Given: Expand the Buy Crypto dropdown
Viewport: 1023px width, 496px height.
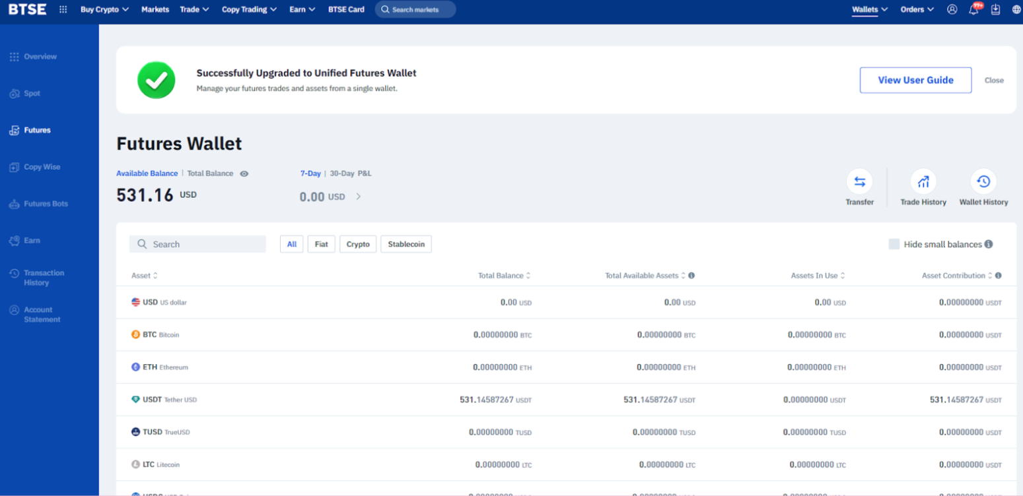Looking at the screenshot, I should click(x=104, y=10).
